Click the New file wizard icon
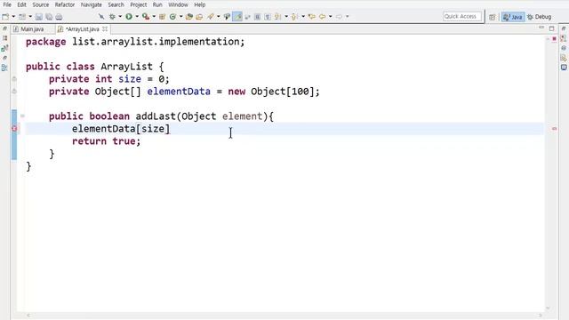 click(5, 17)
